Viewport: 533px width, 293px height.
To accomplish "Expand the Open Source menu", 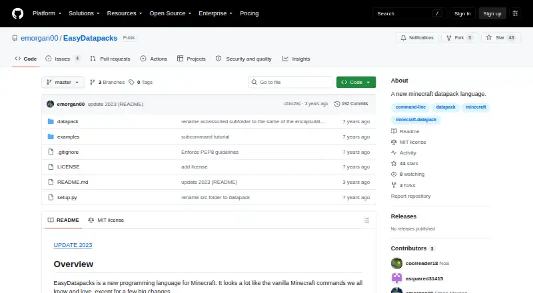I will [x=171, y=13].
